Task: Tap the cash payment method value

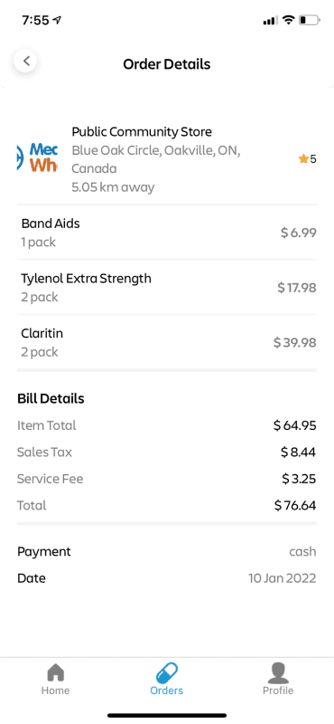Action: coord(302,551)
